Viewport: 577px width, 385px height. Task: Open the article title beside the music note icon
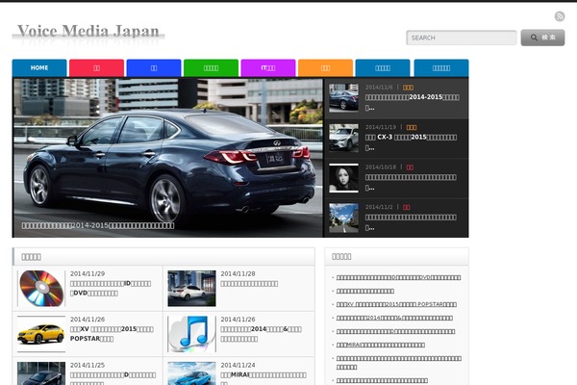click(261, 333)
